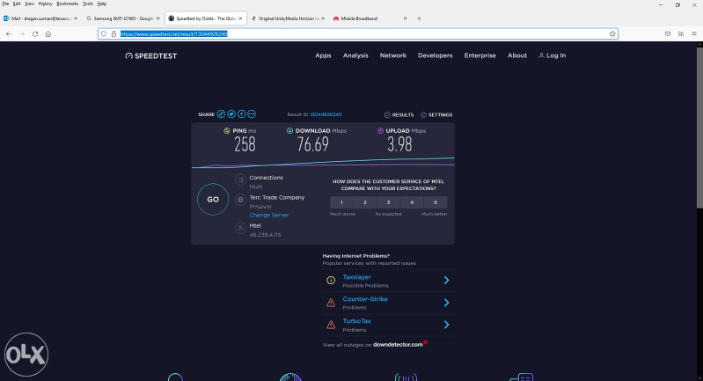Open Network in Speedtest navigation
703x381 pixels.
click(393, 55)
